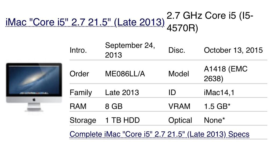
Task: Click the Optical column label
Action: coord(180,120)
